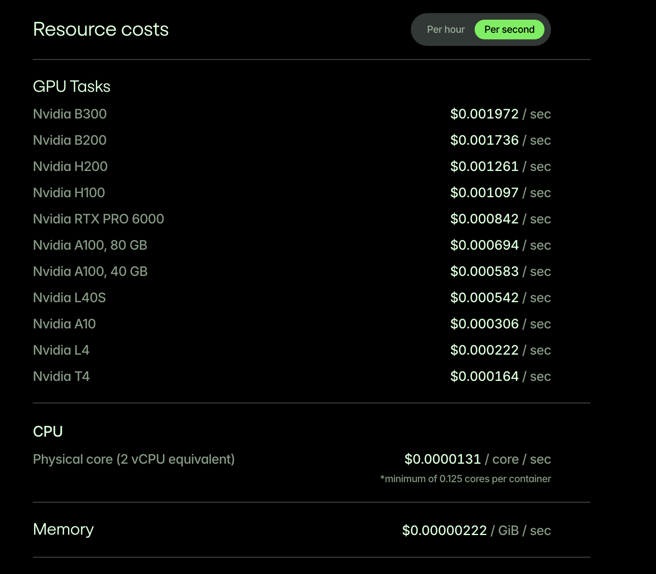Click the minimum 0.125 cores footnote

tap(465, 479)
